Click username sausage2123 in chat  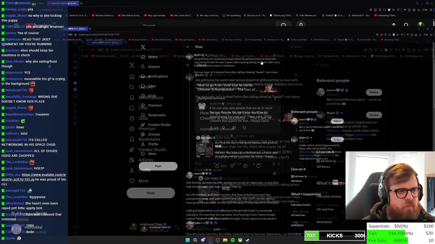point(15,190)
